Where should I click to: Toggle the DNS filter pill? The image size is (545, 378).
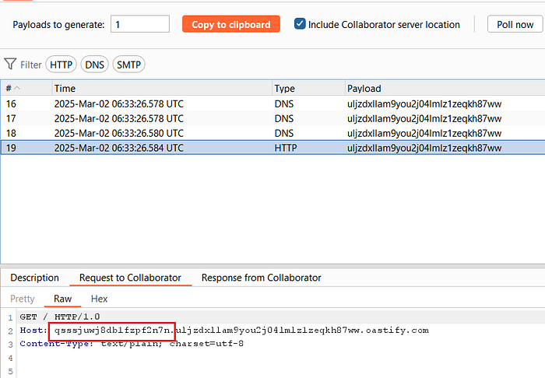point(94,65)
